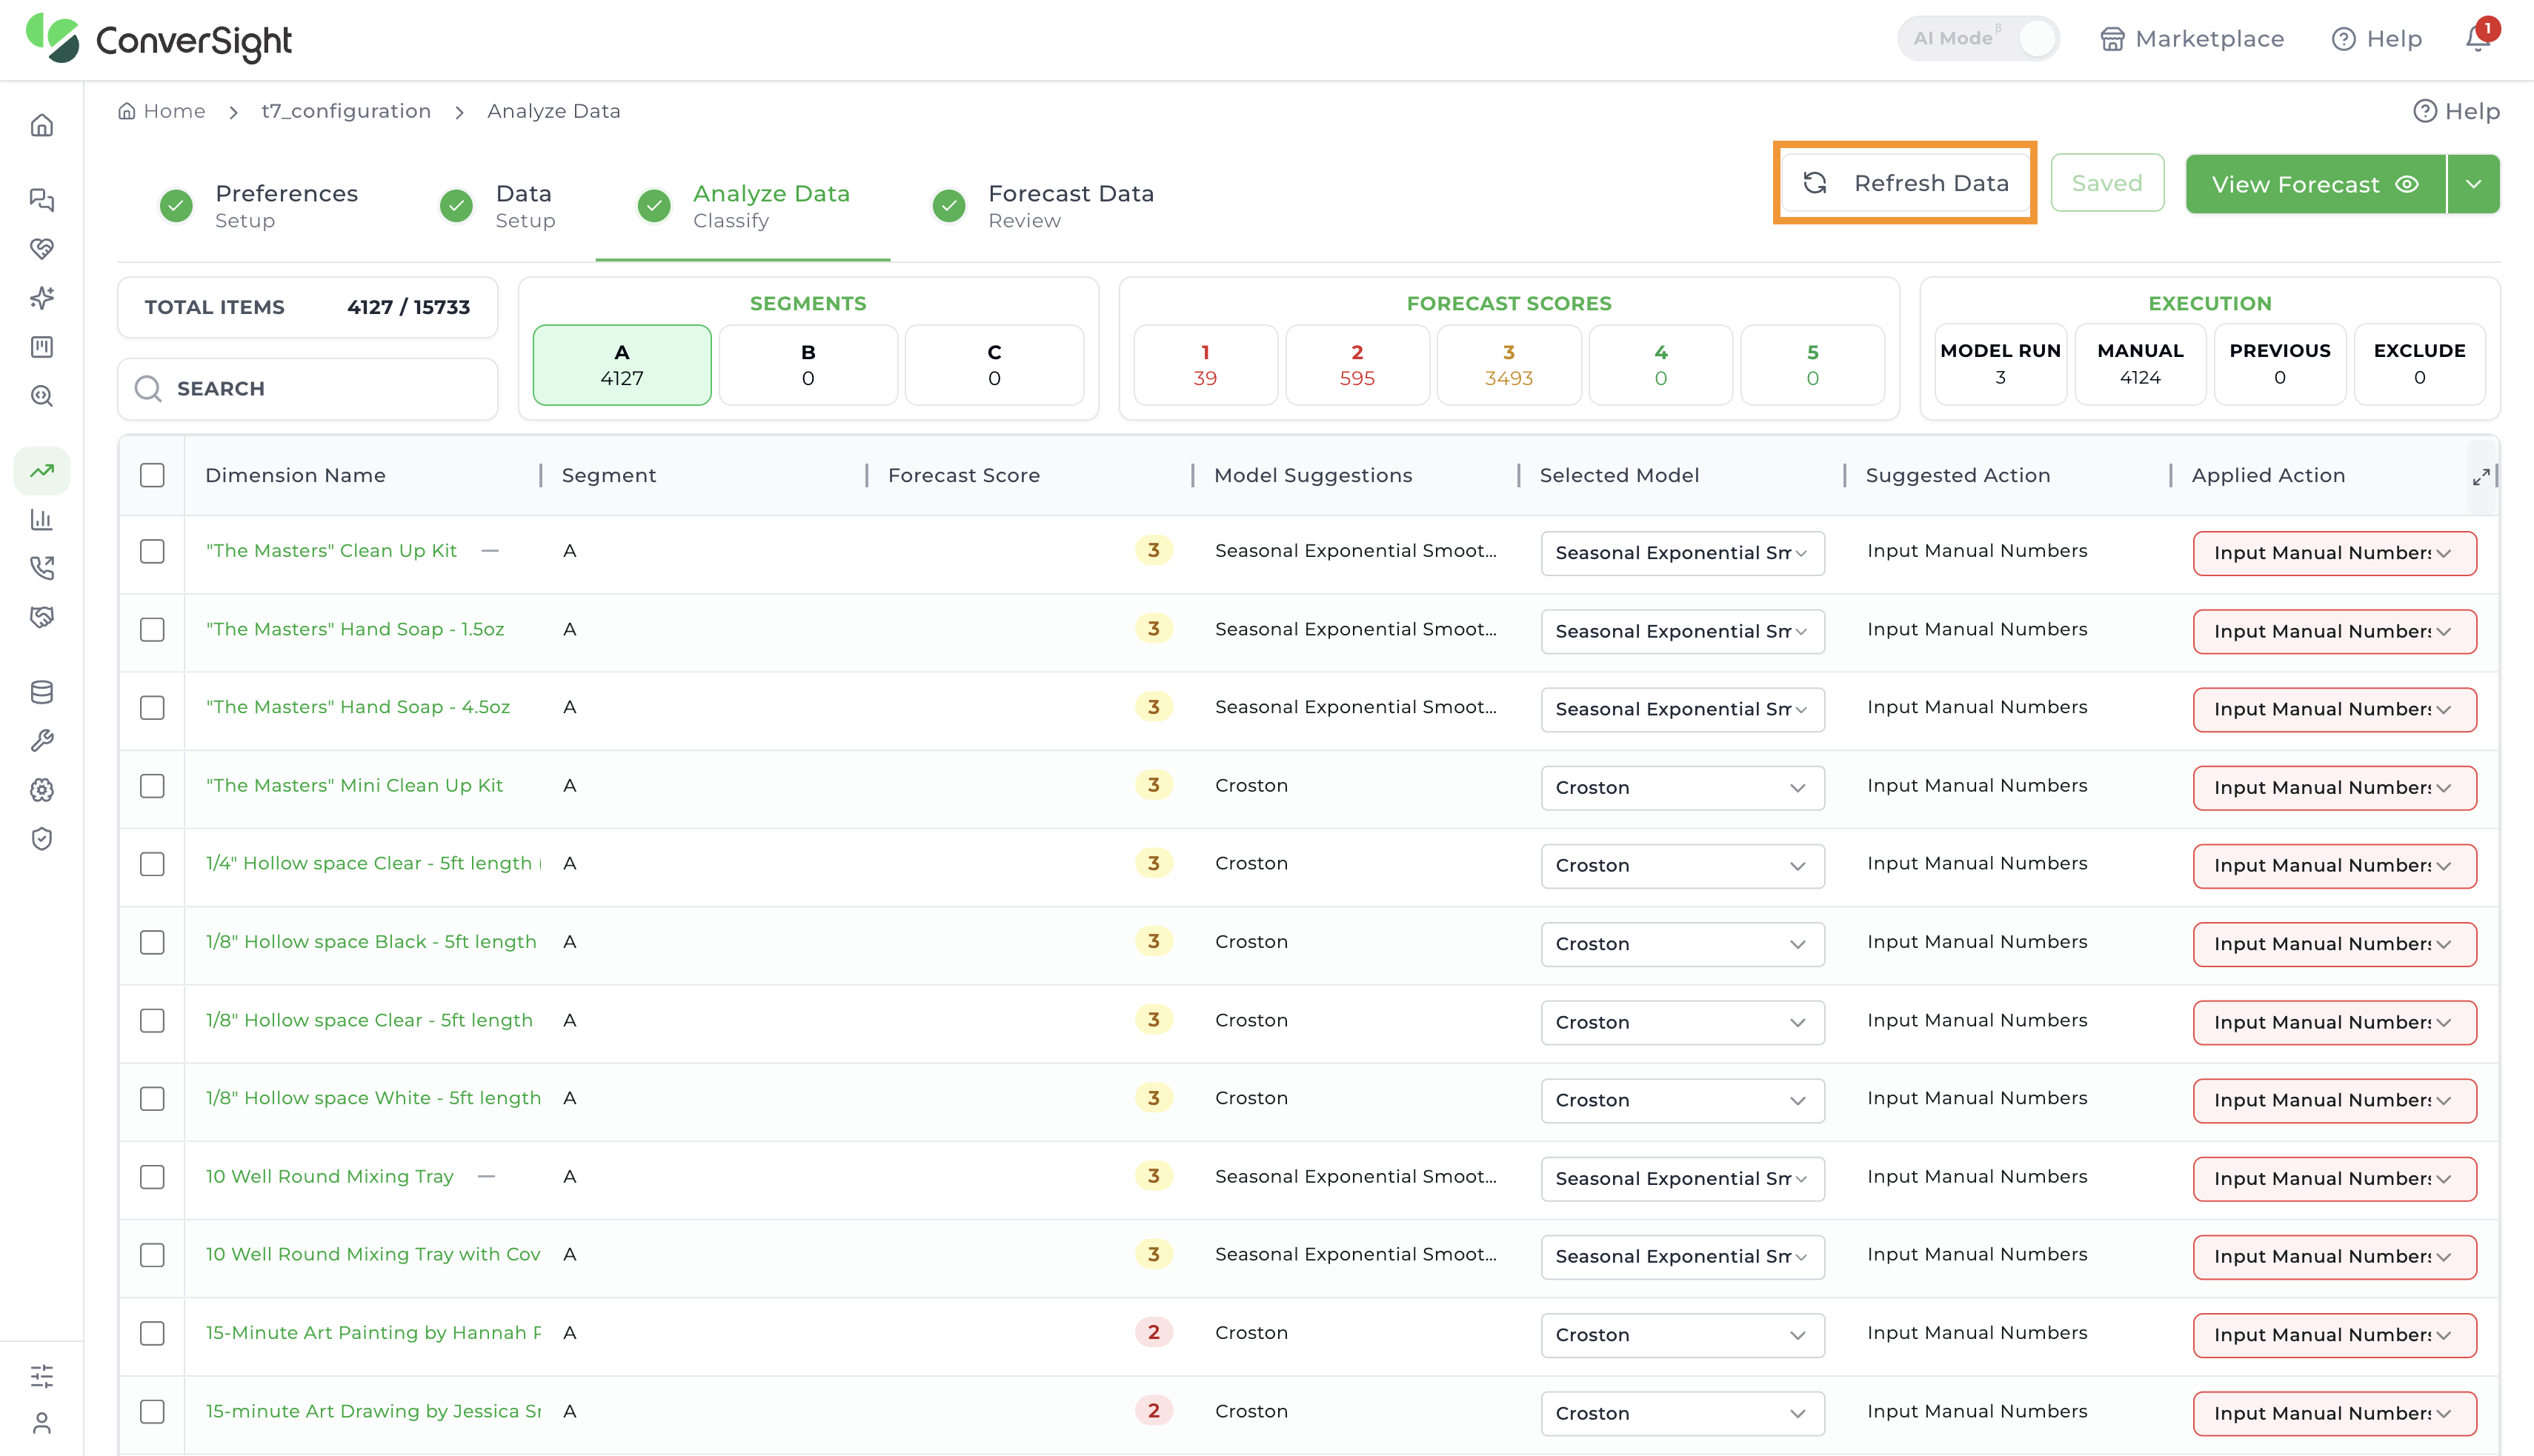Image resolution: width=2534 pixels, height=1456 pixels.
Task: Open the database sidebar icon
Action: [41, 691]
